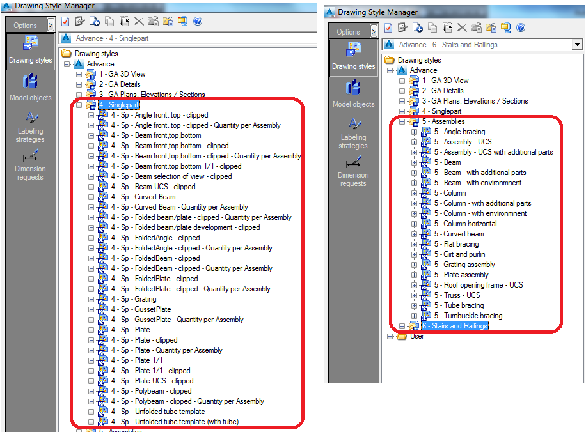Open the Advance - 6 - Stairs and Railings dropdown arrow

pos(578,45)
